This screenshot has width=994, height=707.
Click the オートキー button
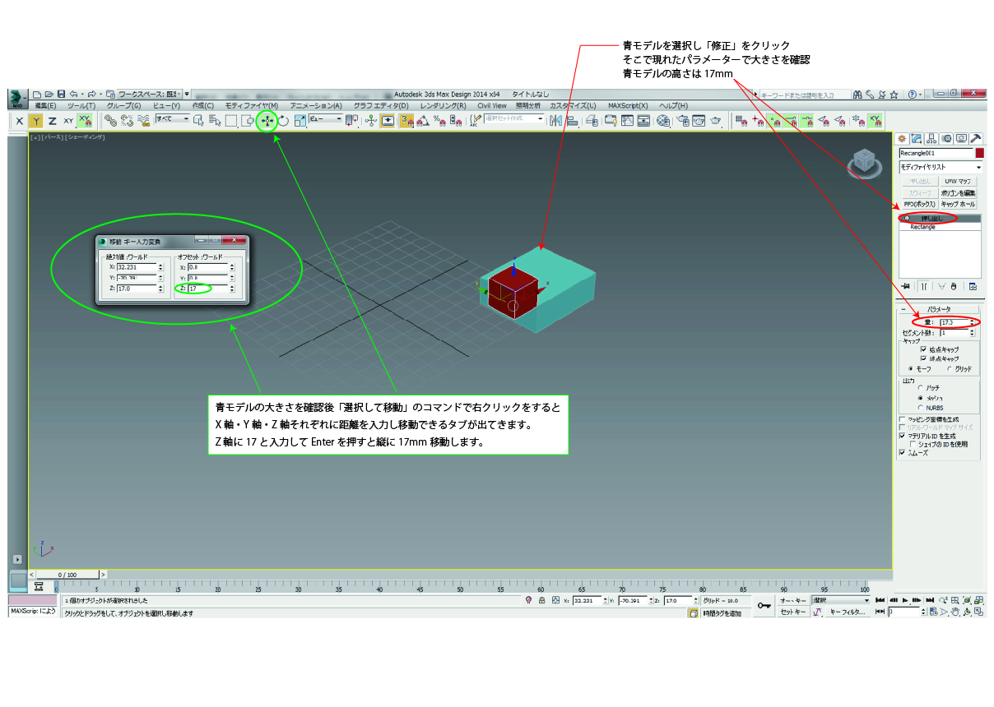click(793, 601)
